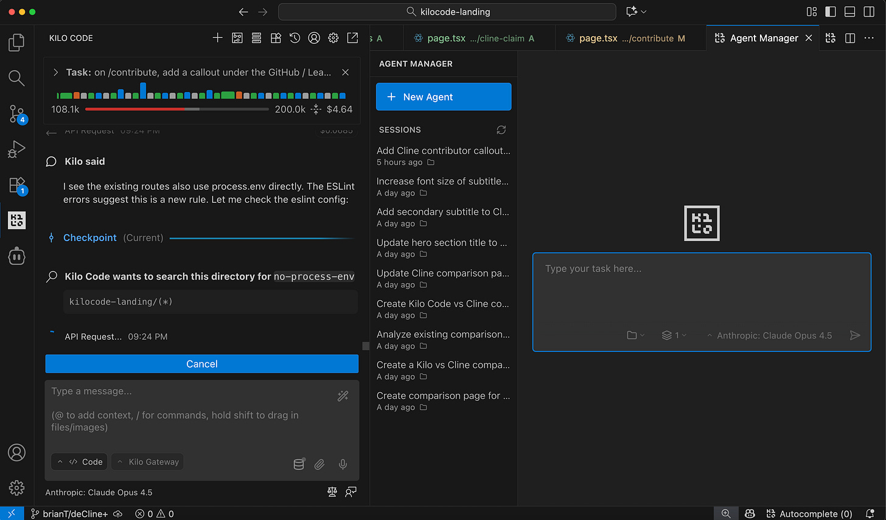Click the New Agent button

[x=444, y=97]
